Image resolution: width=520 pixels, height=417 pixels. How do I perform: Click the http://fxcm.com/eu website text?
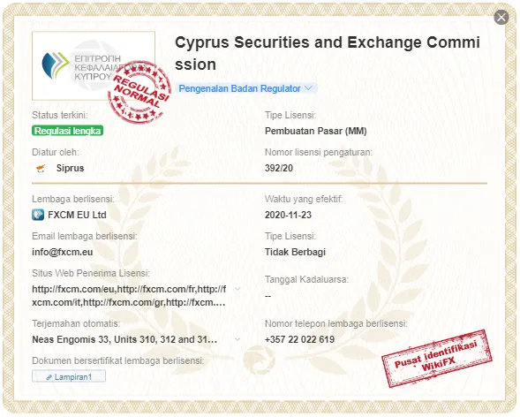click(73, 289)
